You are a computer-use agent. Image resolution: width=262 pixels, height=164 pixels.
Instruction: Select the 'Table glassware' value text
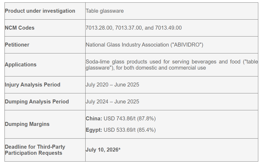(105, 11)
